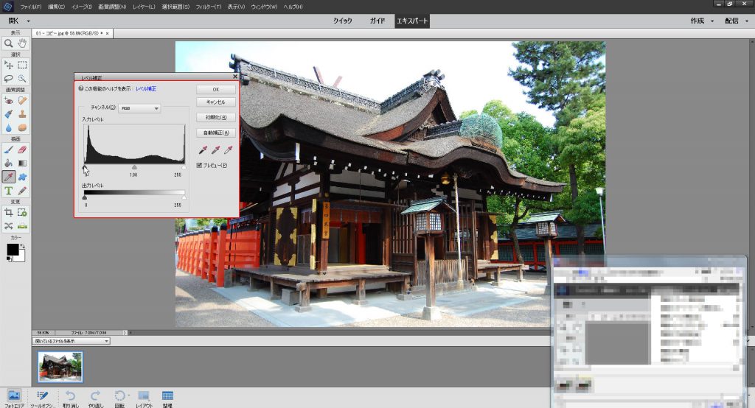Click the Rotate (回転) icon
This screenshot has height=408, width=755.
click(x=120, y=395)
